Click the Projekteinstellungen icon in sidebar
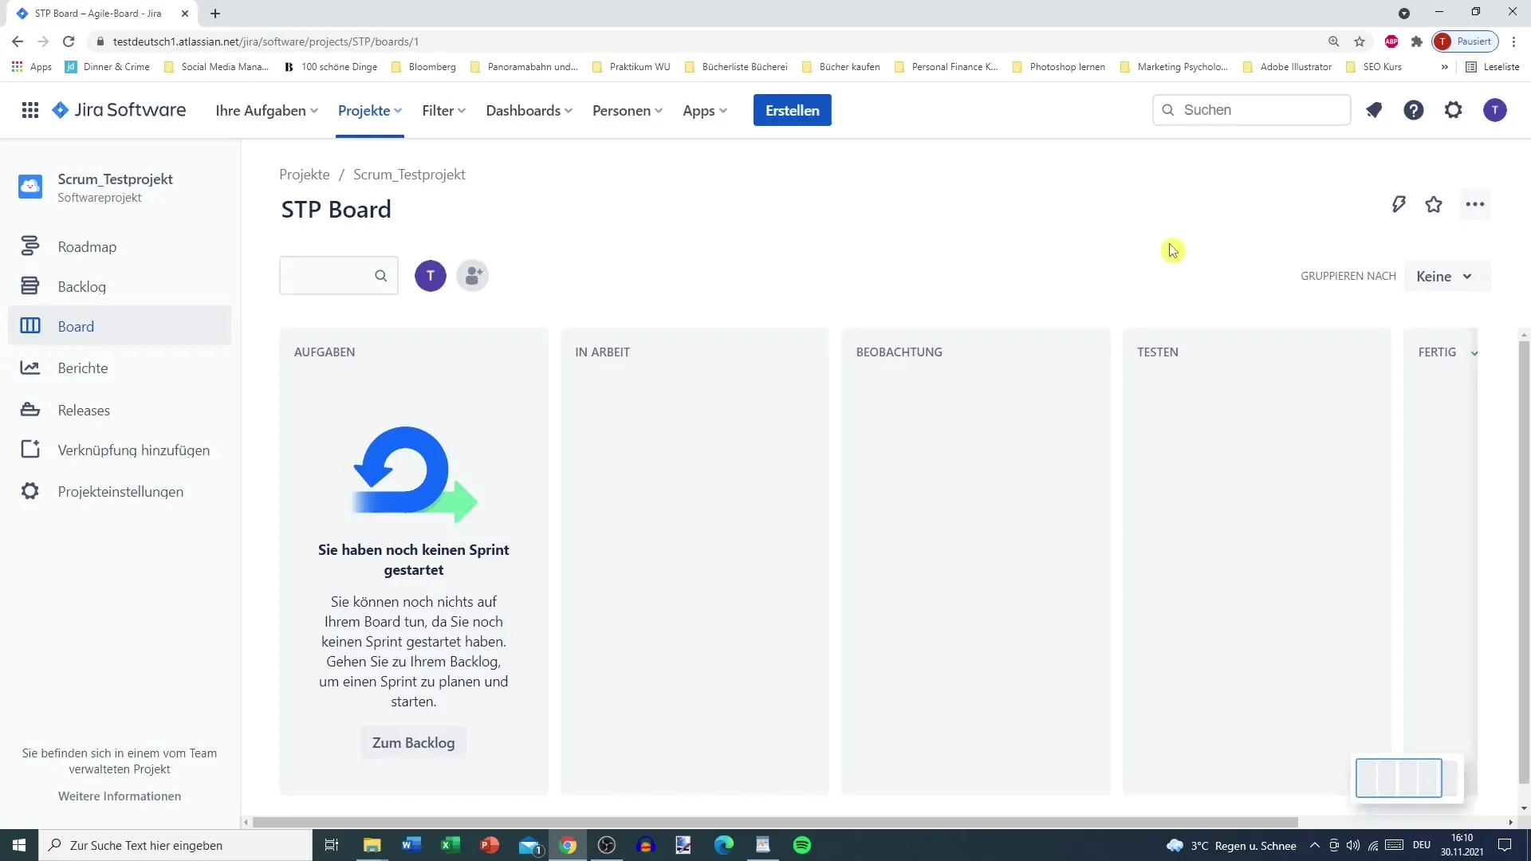Screen dimensions: 1531x861 (30, 492)
